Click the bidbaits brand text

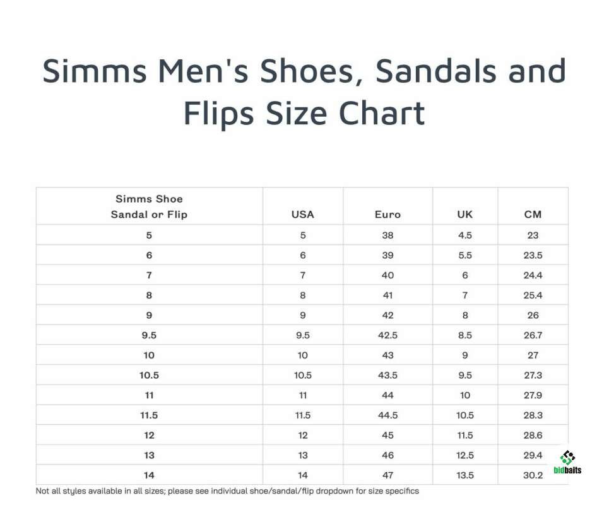pos(567,470)
